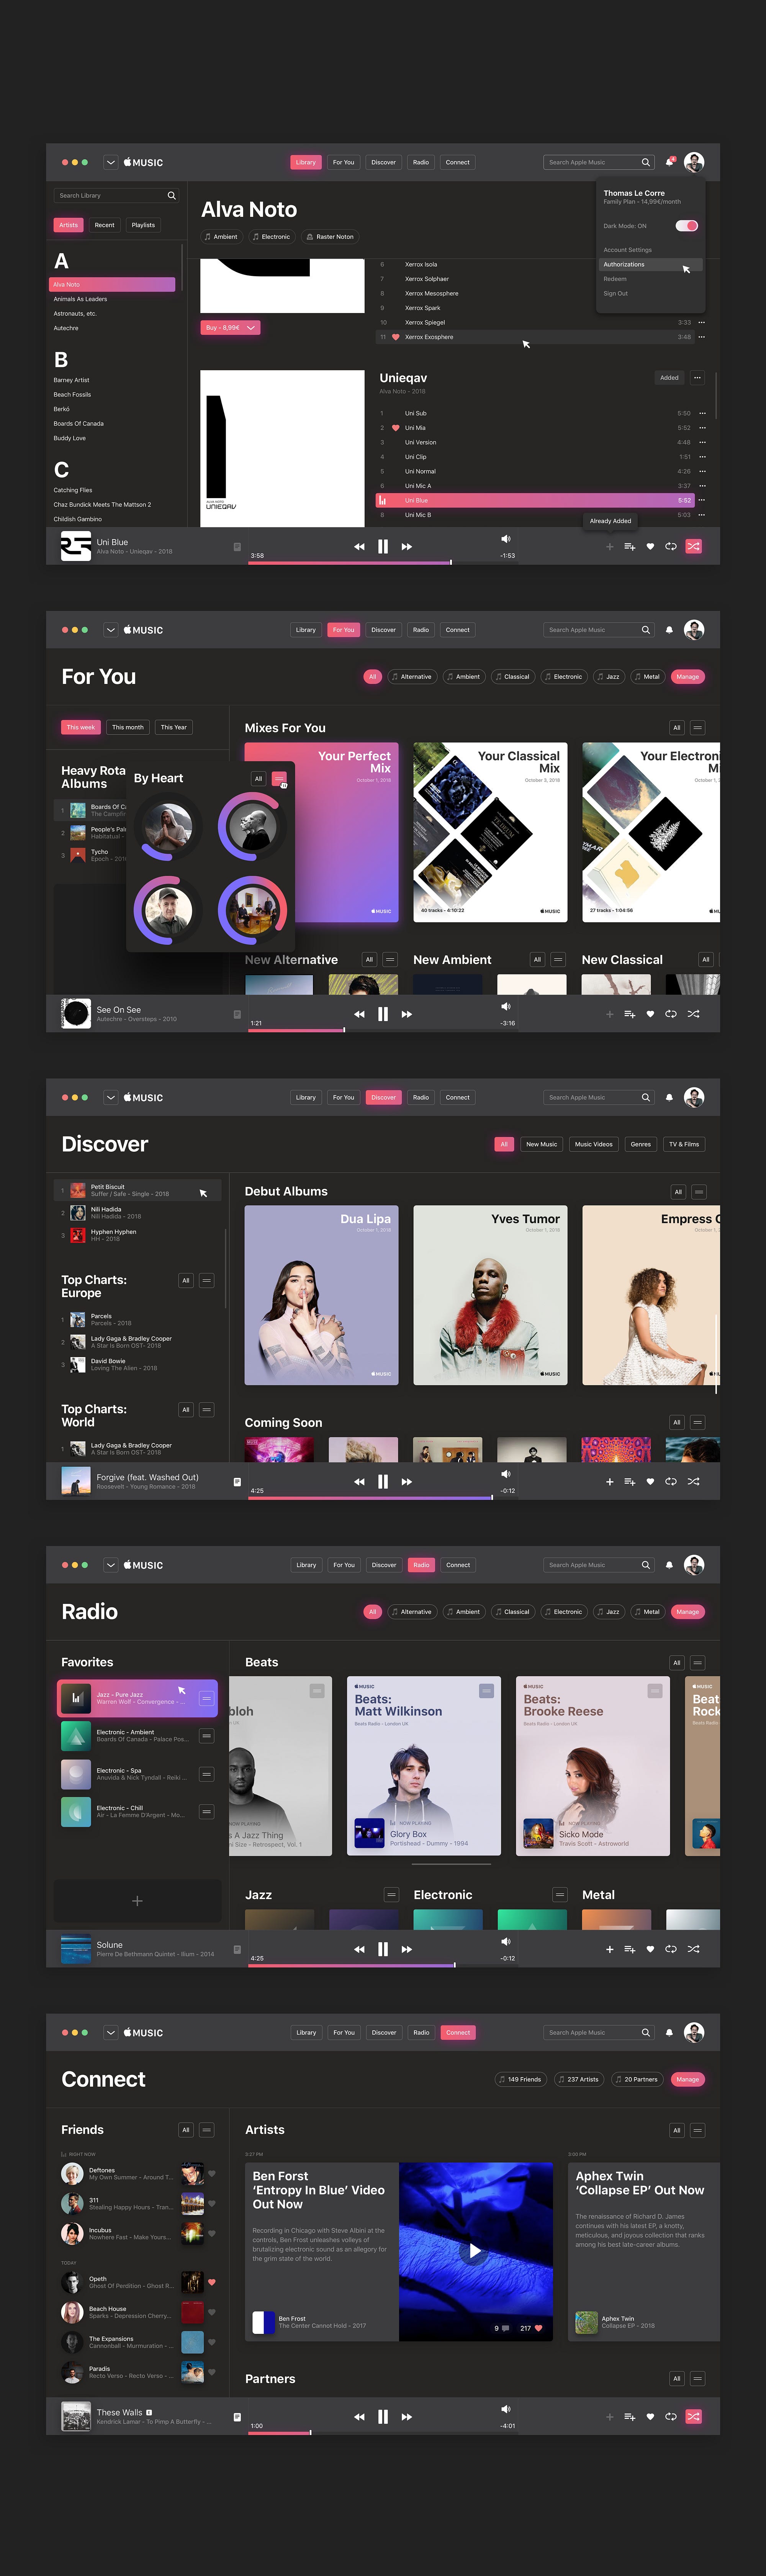
Task: Open Playlists tab in Library sidebar
Action: 143,225
